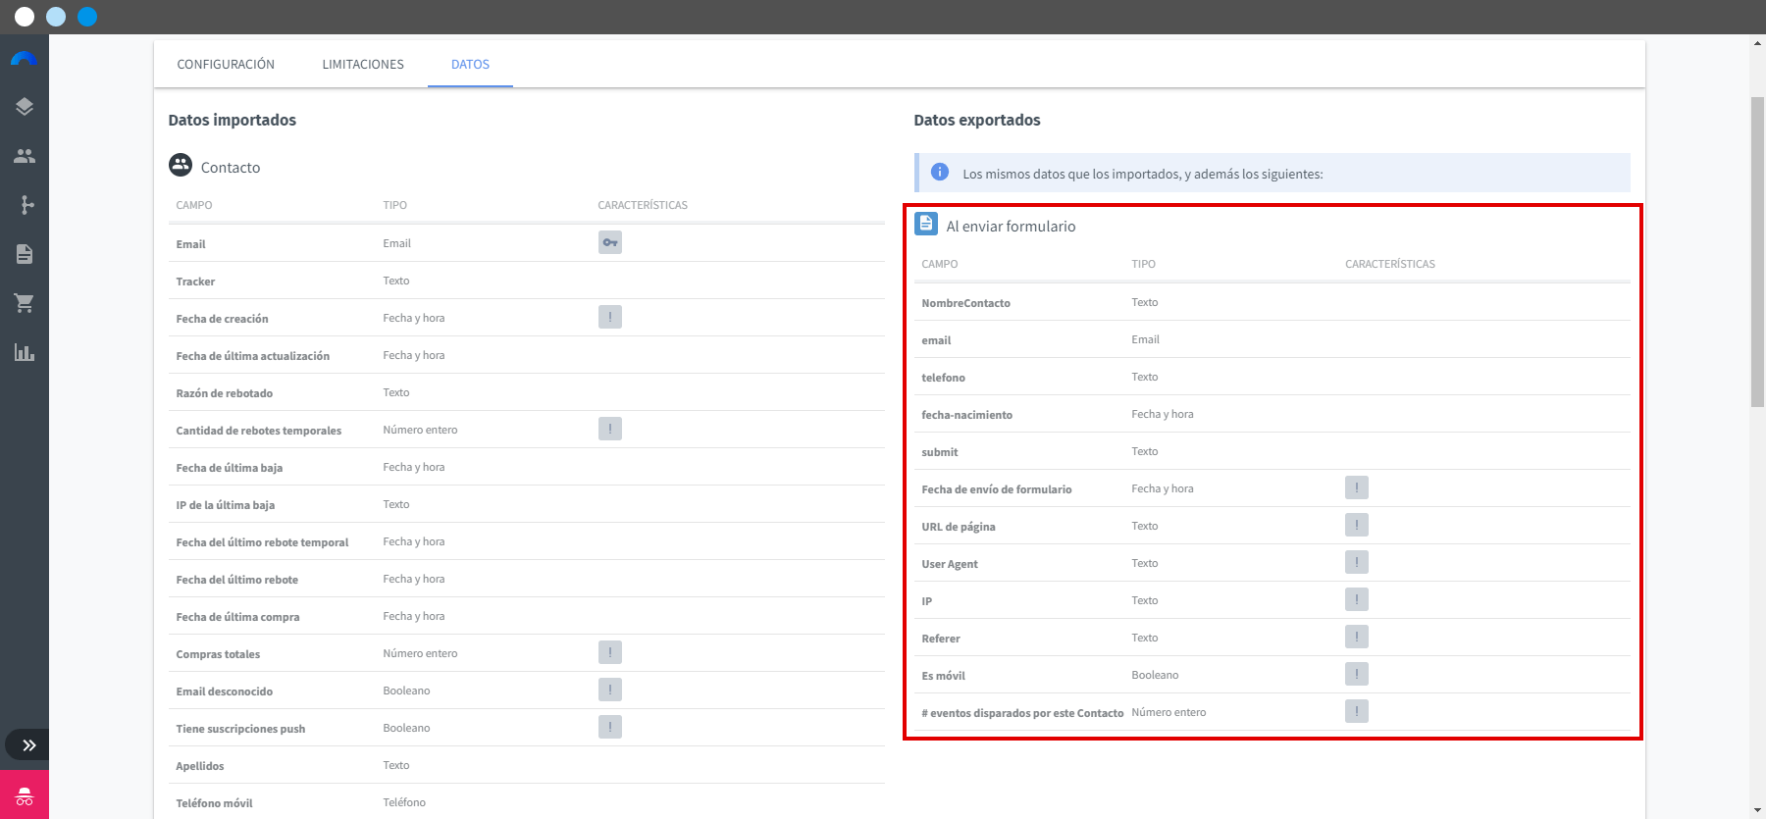Click the Contacto group icon
Viewport: 1766px width, 819px height.
(181, 165)
